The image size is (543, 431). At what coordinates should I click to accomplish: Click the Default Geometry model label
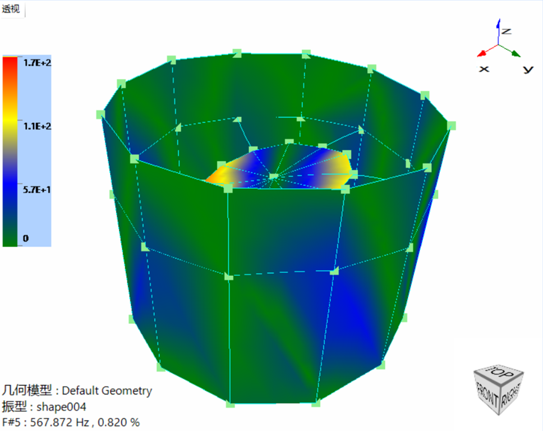pos(106,391)
